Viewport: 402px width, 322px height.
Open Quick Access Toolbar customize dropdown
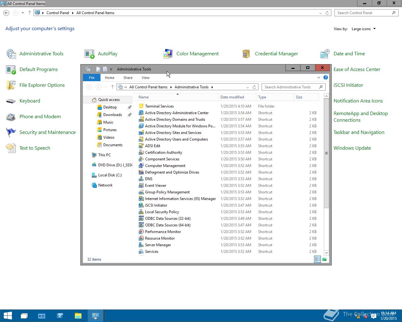[111, 69]
